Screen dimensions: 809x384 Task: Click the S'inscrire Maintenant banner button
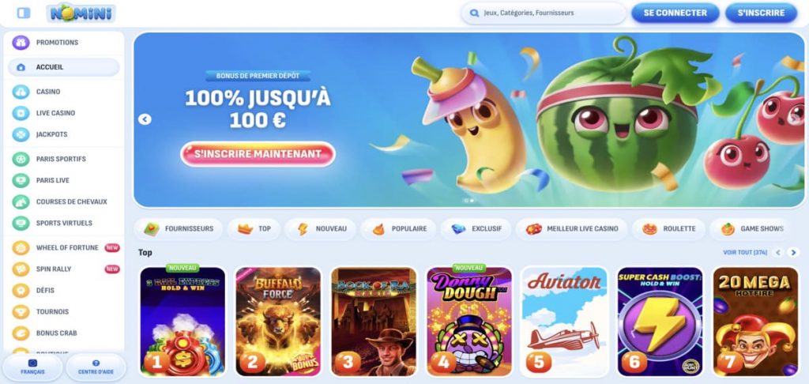pos(258,154)
